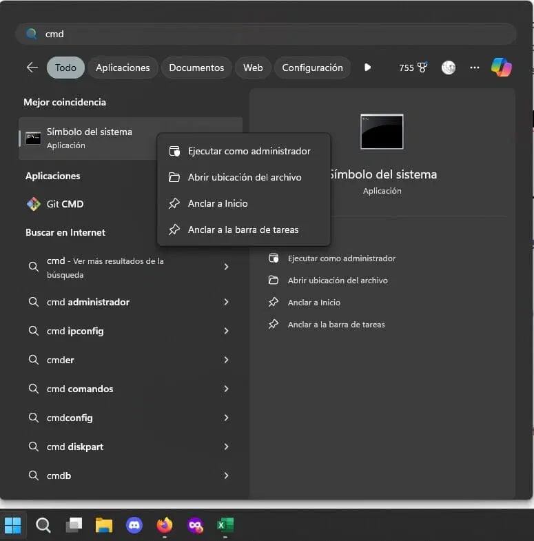Click 'Anclar a la barra de tareas' text in preview pane
Image resolution: width=534 pixels, height=541 pixels.
click(x=336, y=325)
